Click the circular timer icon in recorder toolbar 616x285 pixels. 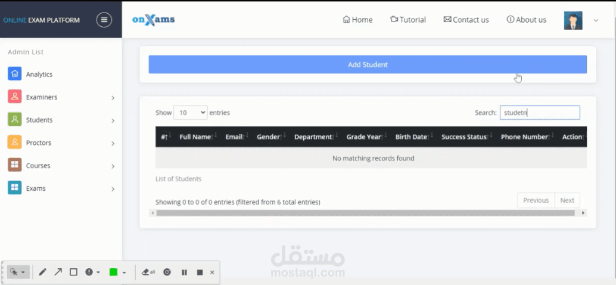[x=167, y=272]
